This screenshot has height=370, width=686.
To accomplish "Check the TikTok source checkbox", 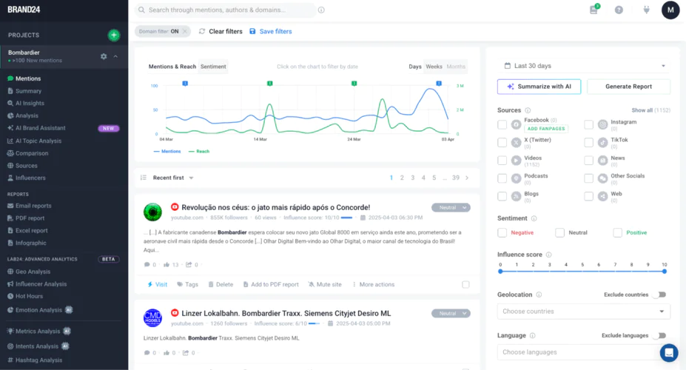I will pyautogui.click(x=589, y=143).
